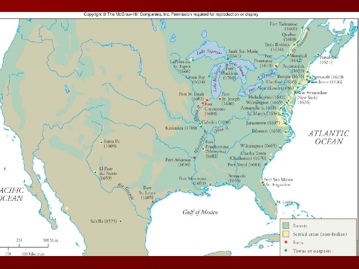The image size is (359, 269).
Task: Select the Charles Town (Charleston) (1670) label
Action: pos(248,156)
